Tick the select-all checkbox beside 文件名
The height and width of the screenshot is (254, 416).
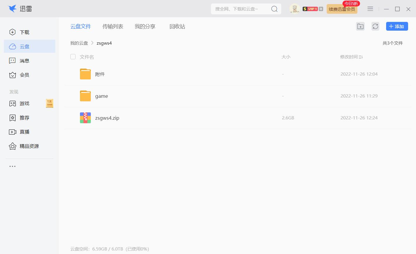point(73,57)
